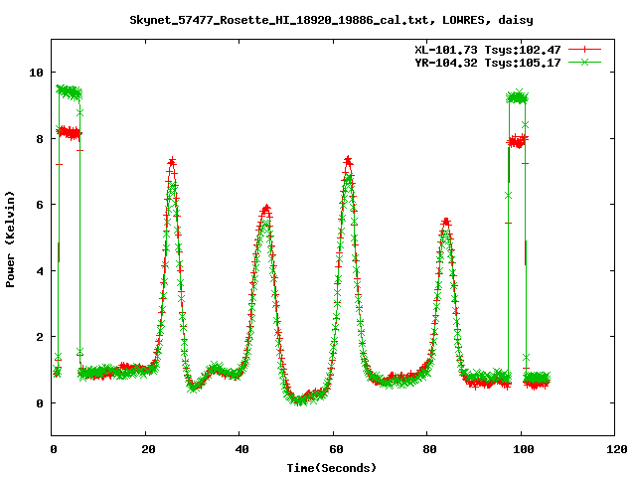Select the XL-101.73 Tsys:102.47 legend entry
This screenshot has width=636, height=477.
pos(488,50)
